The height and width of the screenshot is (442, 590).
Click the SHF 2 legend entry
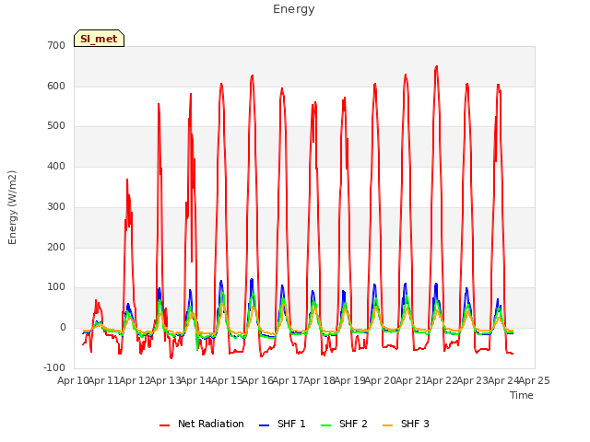click(344, 424)
